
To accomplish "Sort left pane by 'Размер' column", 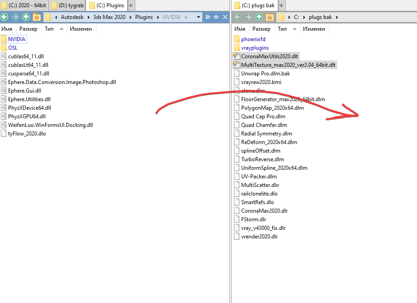I will click(x=28, y=29).
